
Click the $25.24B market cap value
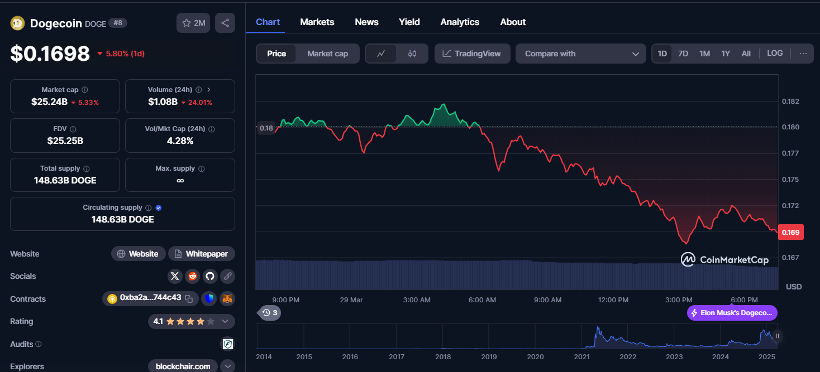(49, 102)
